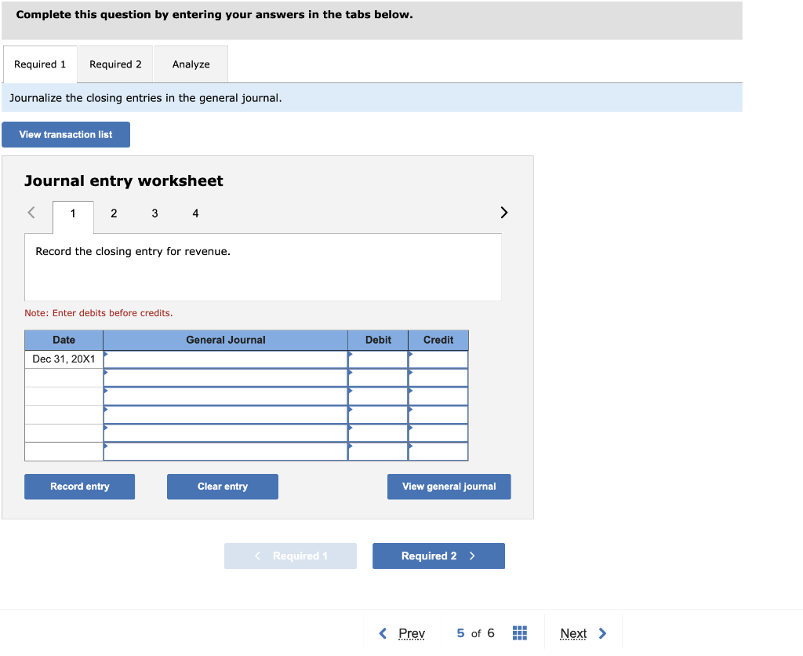Viewport: 803px width, 656px height.
Task: Click the Date column header
Action: (x=64, y=340)
